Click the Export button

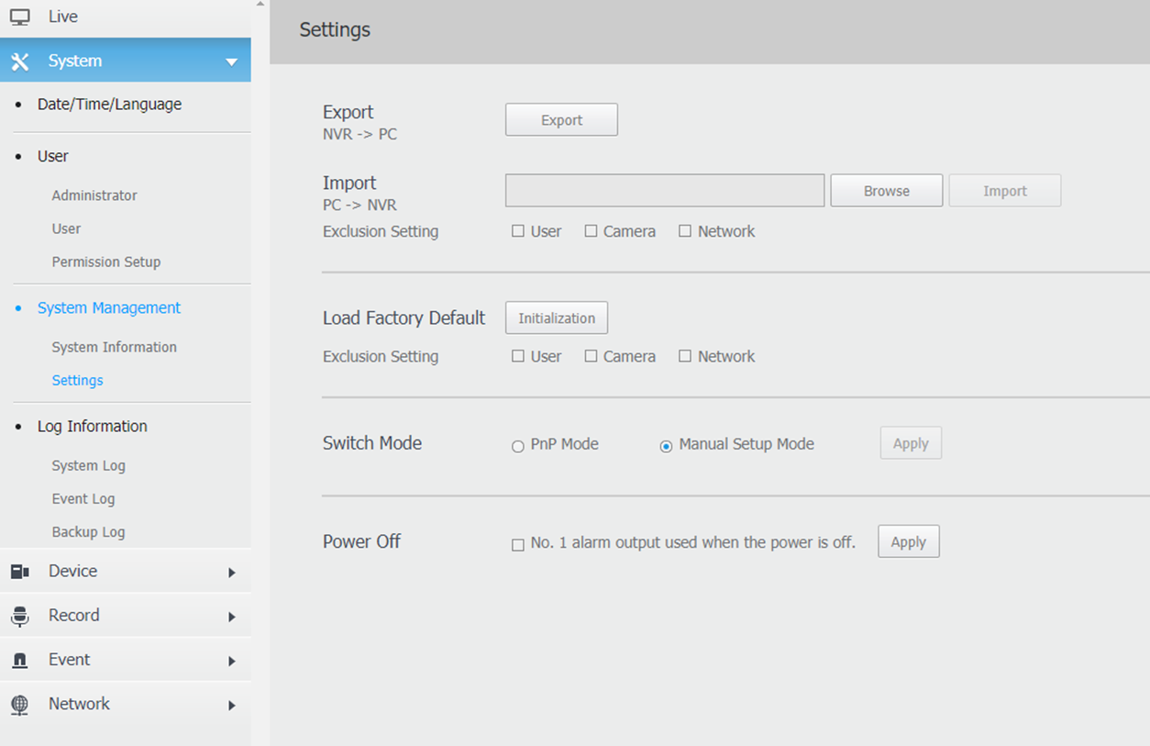pos(561,119)
